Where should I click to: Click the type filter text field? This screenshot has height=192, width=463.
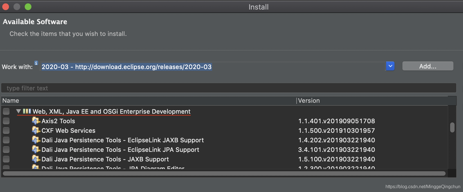[x=229, y=88]
